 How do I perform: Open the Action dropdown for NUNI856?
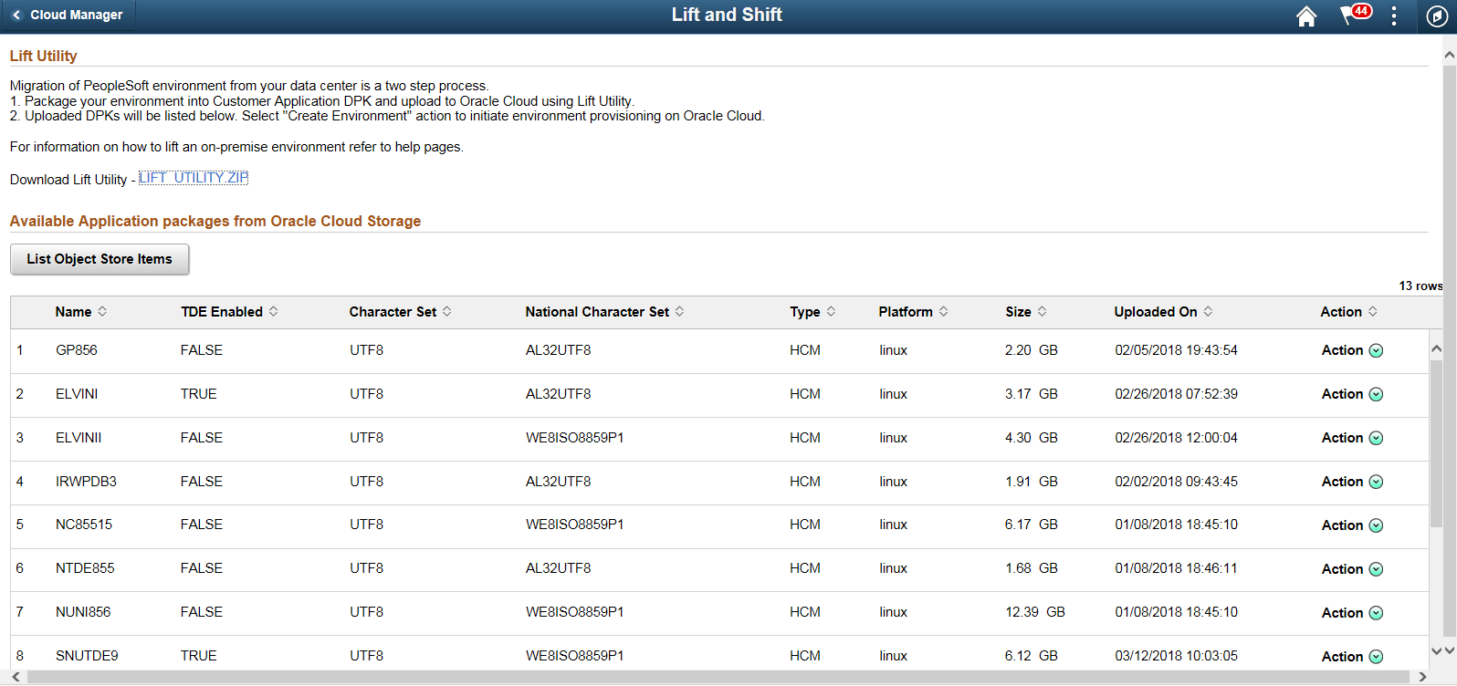1352,613
